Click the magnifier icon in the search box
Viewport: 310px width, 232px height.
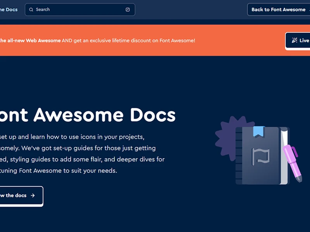click(31, 9)
